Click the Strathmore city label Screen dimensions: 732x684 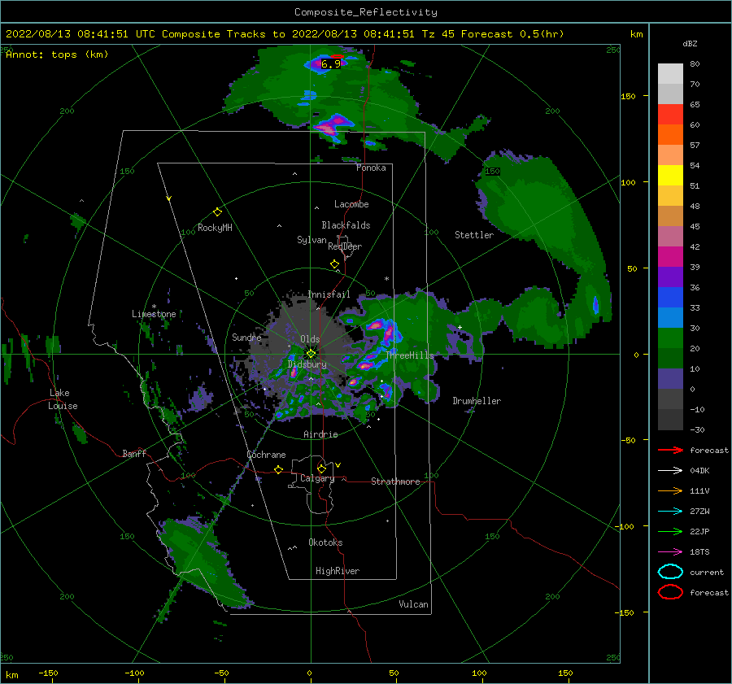395,481
